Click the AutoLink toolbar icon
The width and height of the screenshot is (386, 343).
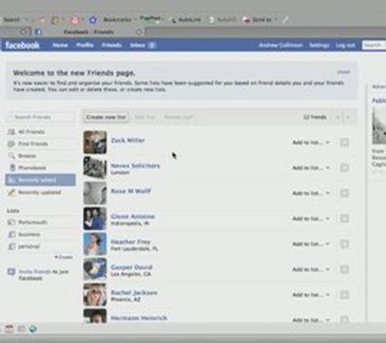pos(173,20)
